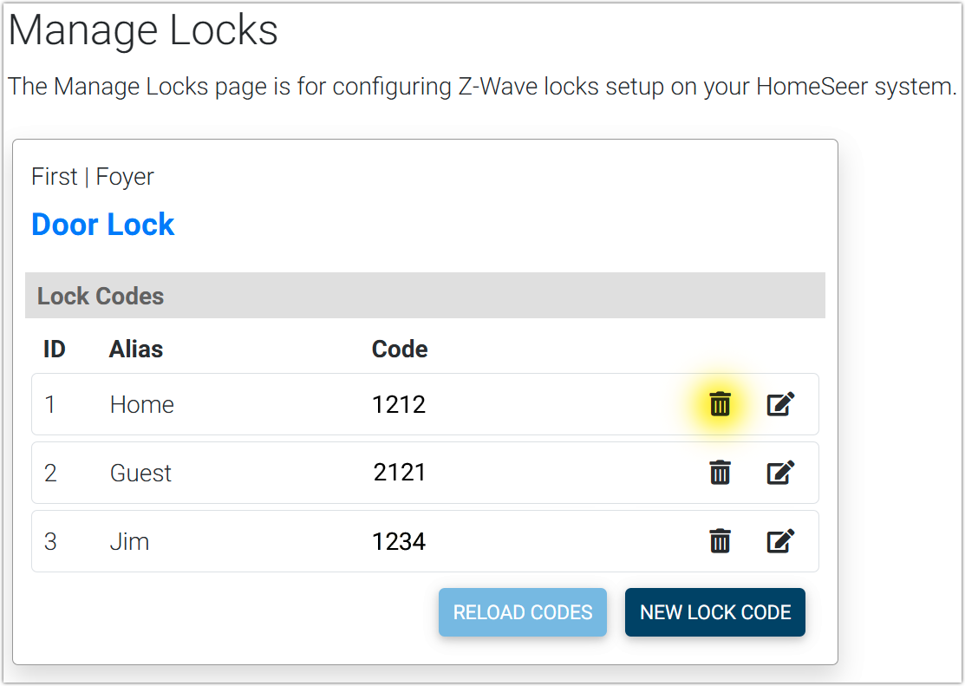Create a New Lock Code
This screenshot has height=686, width=965.
(x=715, y=612)
